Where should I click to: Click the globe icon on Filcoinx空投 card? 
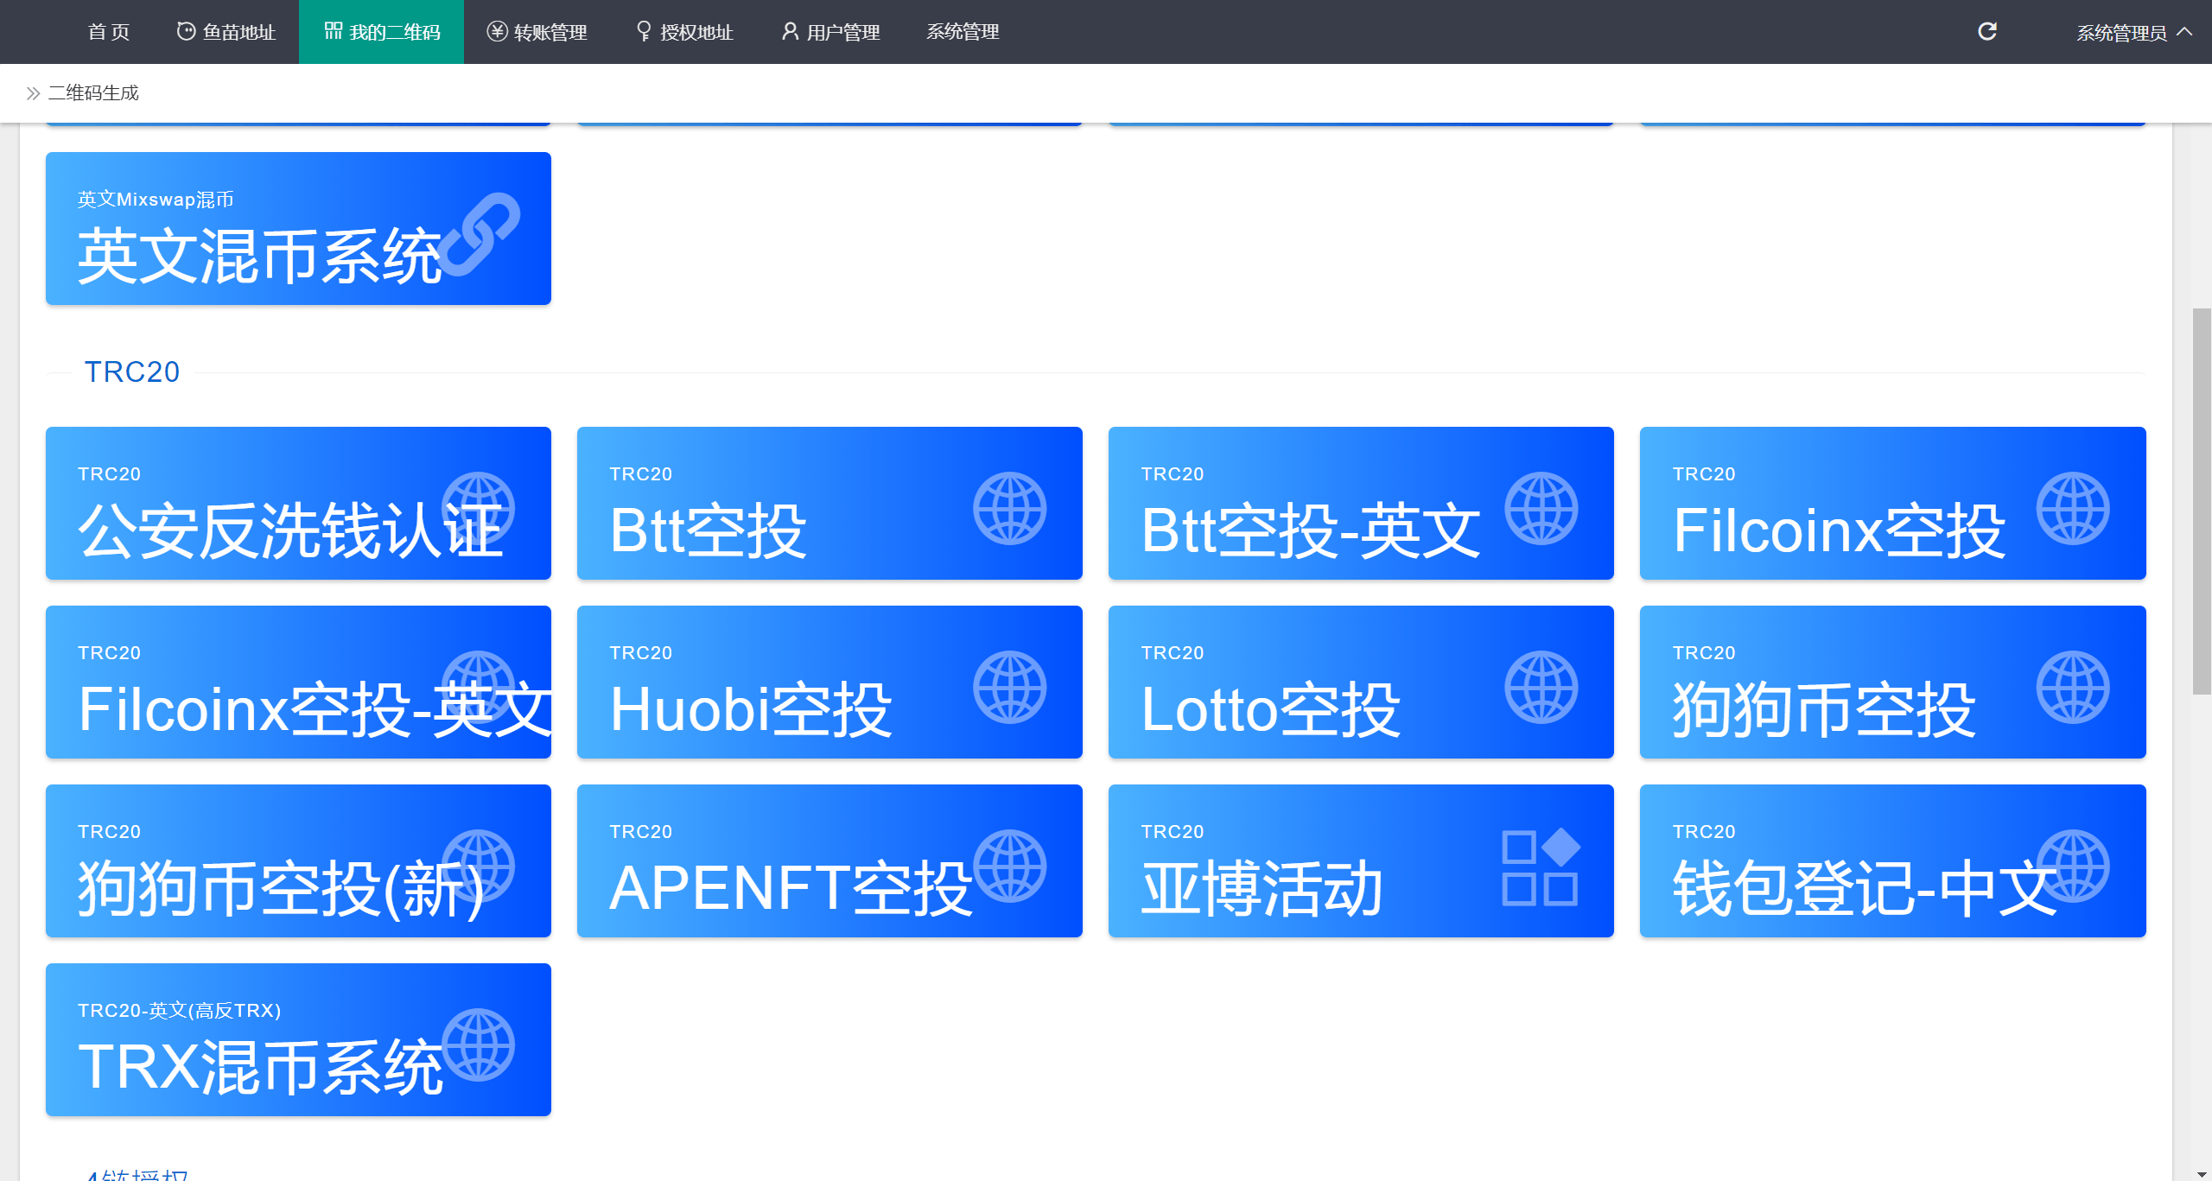coord(2072,508)
